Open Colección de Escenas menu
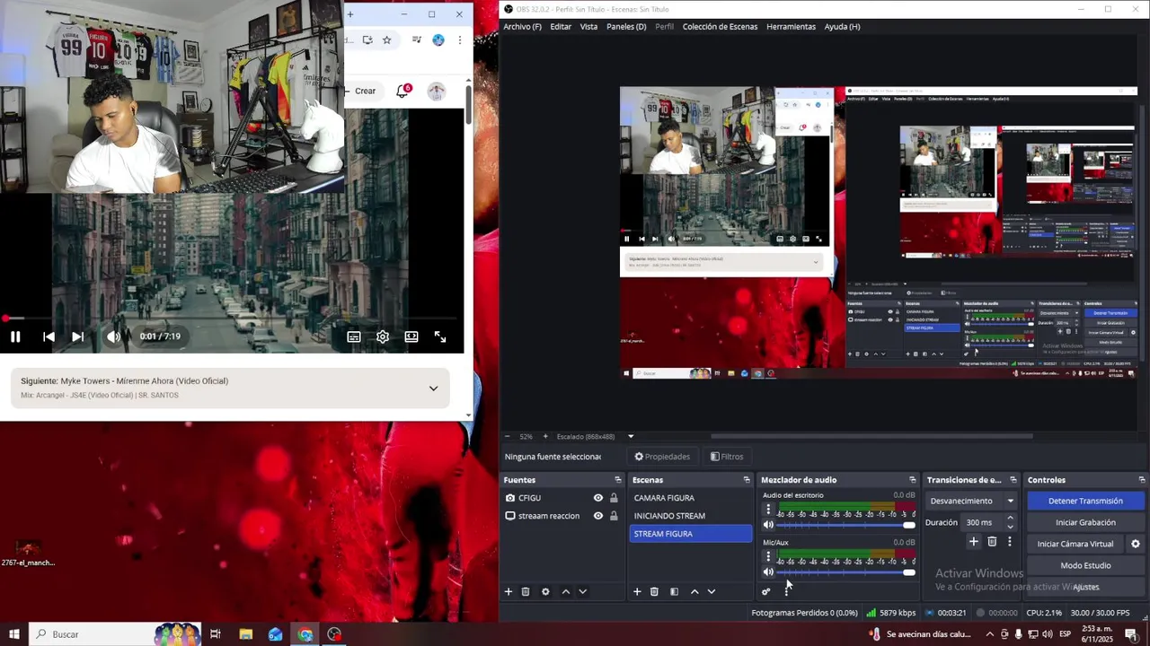The width and height of the screenshot is (1150, 646). (x=720, y=27)
